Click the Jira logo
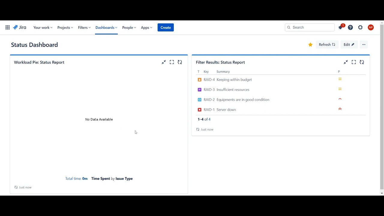 tap(19, 27)
